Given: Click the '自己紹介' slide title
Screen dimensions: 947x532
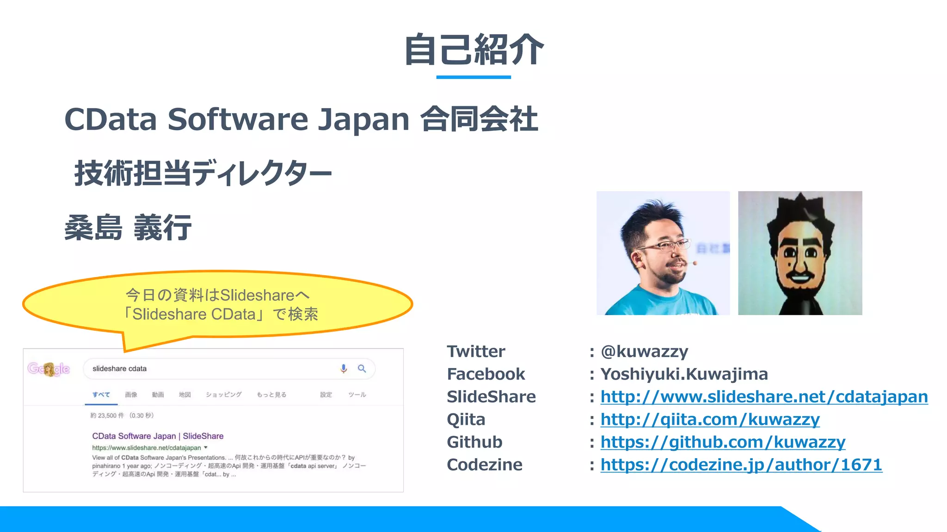Looking at the screenshot, I should coord(473,49).
